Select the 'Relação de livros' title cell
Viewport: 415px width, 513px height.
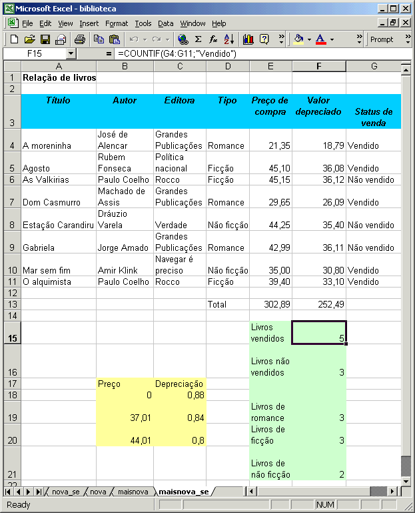[59, 77]
